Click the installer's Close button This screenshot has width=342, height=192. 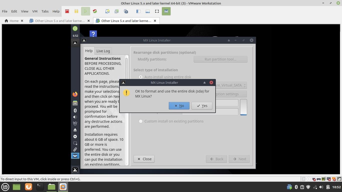pyautogui.click(x=144, y=159)
